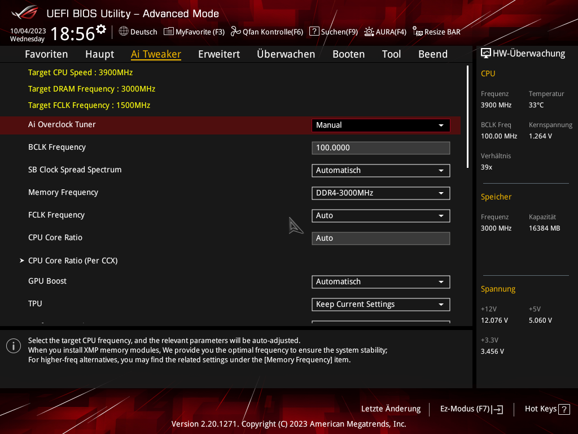Screen dimensions: 578x434
Task: Click the globe language icon labeled Deutsch
Action: pyautogui.click(x=124, y=32)
